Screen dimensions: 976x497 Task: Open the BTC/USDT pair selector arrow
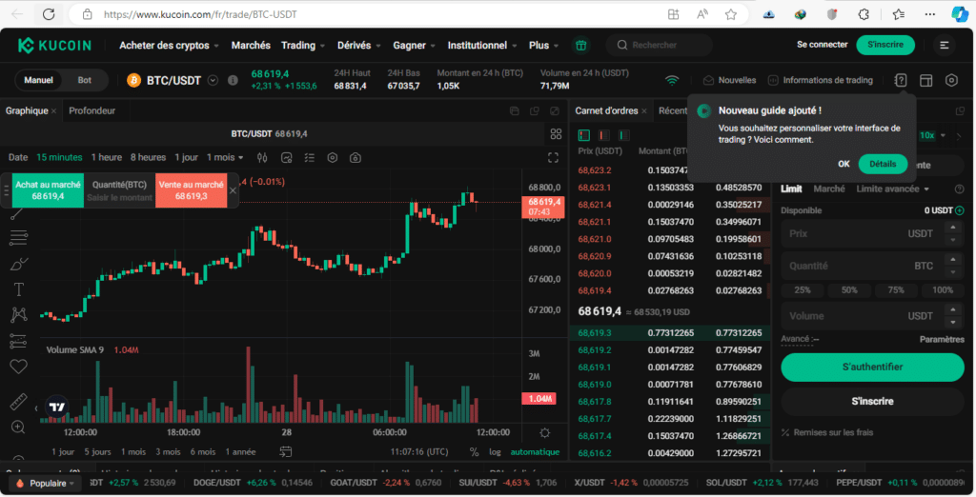click(x=213, y=80)
